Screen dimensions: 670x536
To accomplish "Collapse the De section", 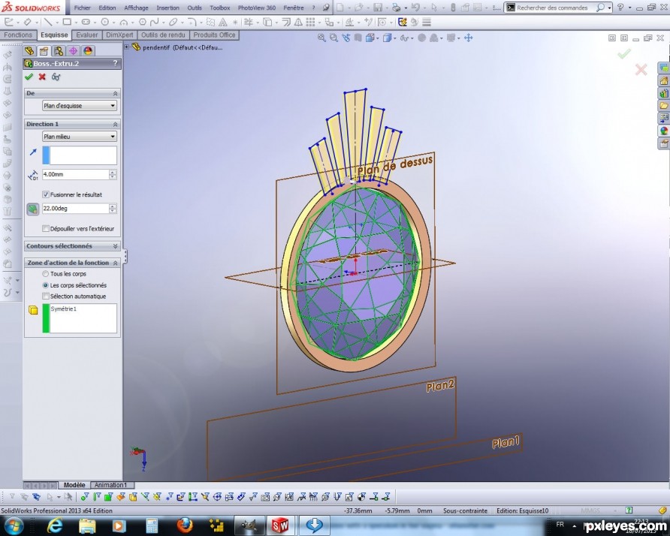I will (x=115, y=93).
